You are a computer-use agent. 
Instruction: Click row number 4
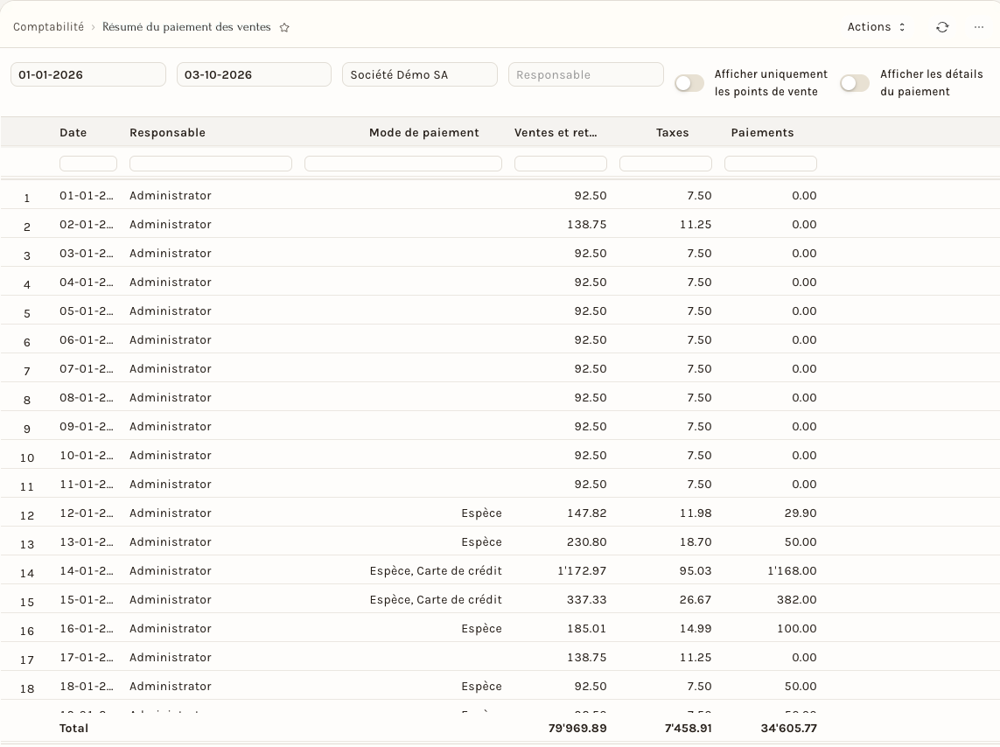[27, 285]
